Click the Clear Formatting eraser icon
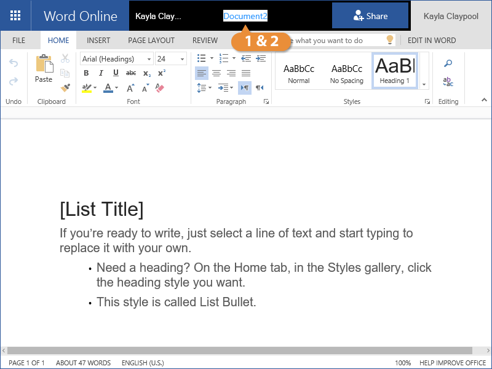The width and height of the screenshot is (492, 369). (x=161, y=88)
